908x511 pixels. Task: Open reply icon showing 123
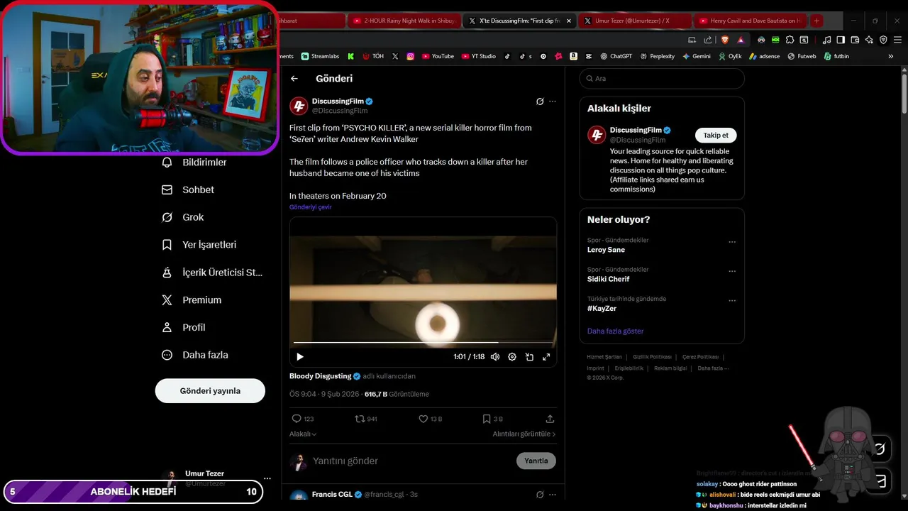click(x=303, y=419)
